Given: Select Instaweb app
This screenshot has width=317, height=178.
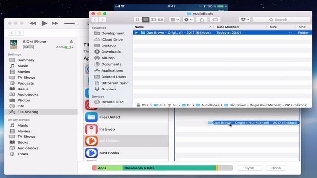Looking at the screenshot, I should 126,129.
